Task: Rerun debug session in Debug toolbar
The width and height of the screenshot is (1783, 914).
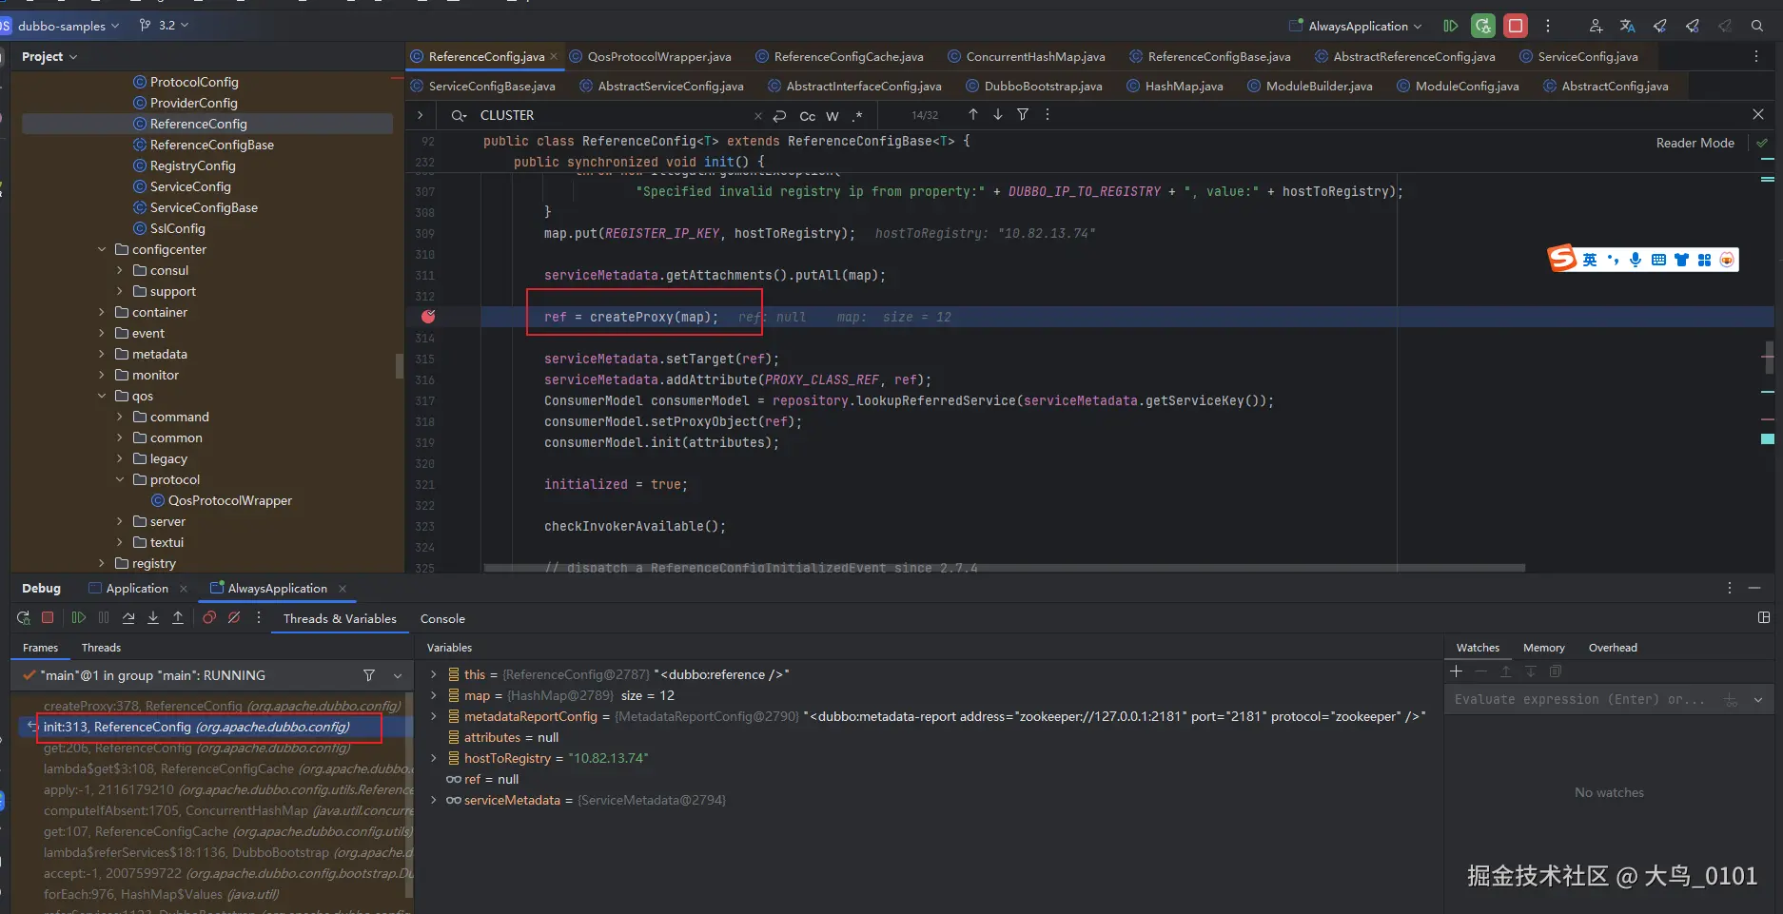Action: coord(23,618)
